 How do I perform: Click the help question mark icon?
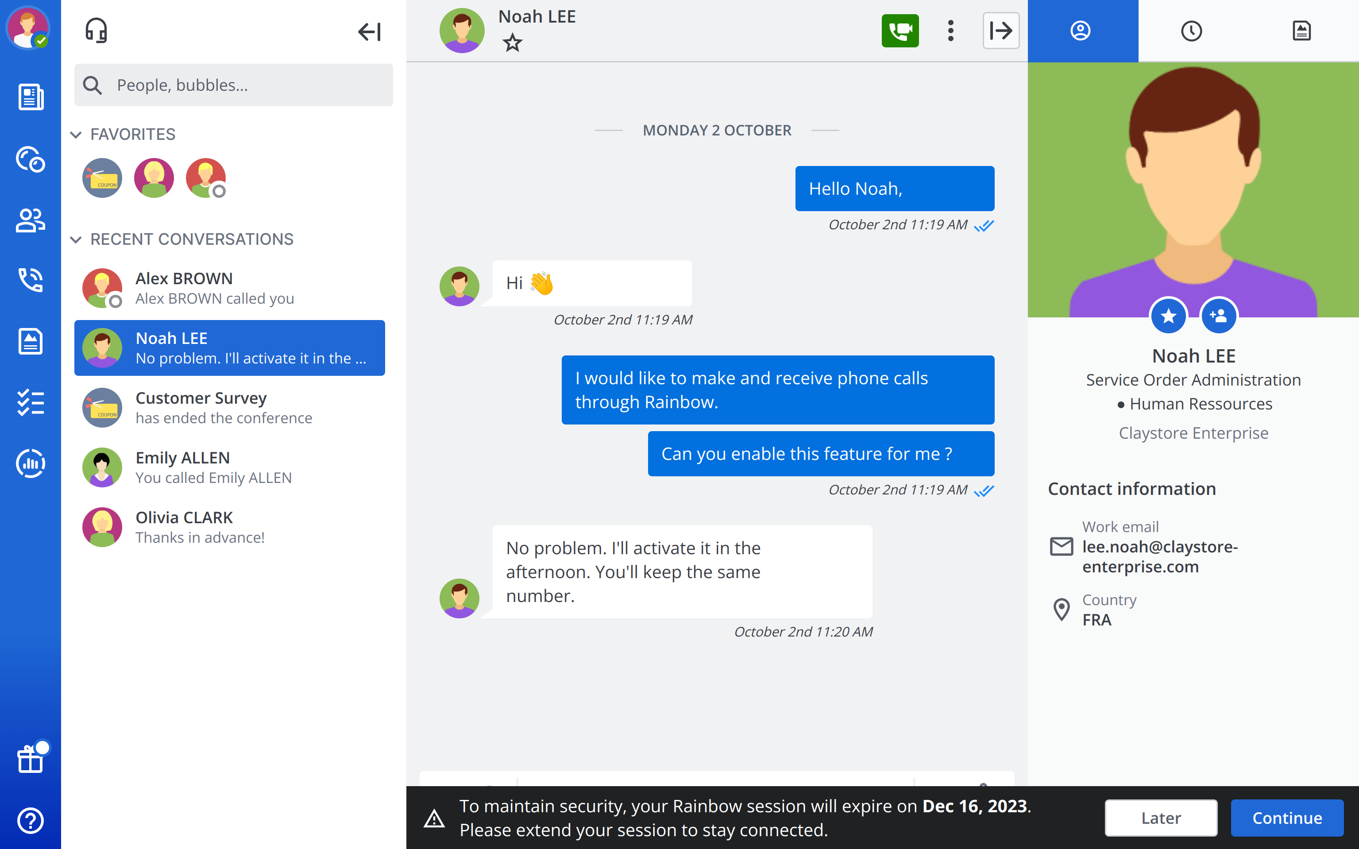pos(31,820)
